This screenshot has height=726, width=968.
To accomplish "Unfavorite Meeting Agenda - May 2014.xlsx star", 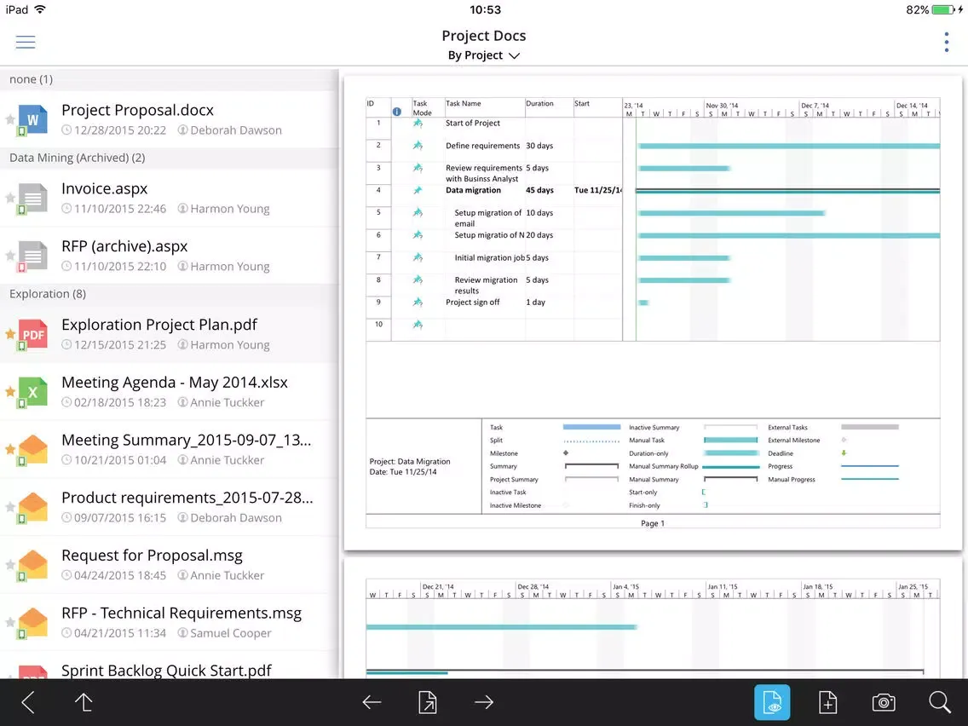I will (10, 391).
